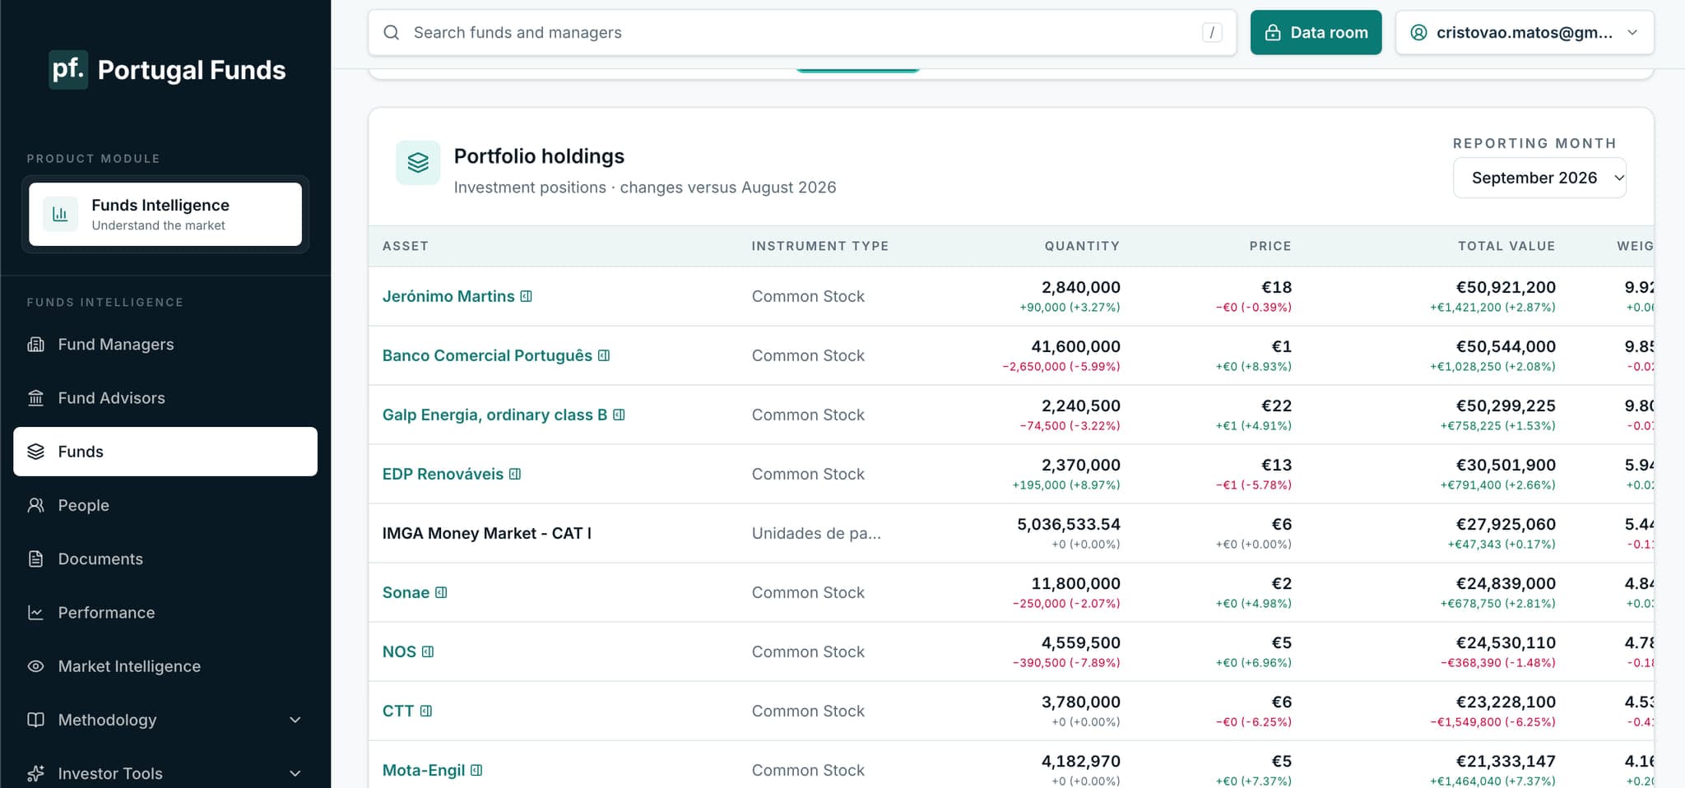Expand the account menu chevron
Screen dimensions: 1685x788
coord(1632,32)
